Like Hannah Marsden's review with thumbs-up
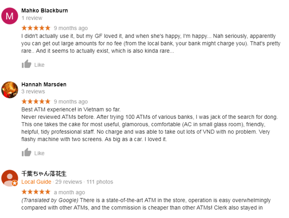This screenshot has height=218, width=289. pos(27,153)
